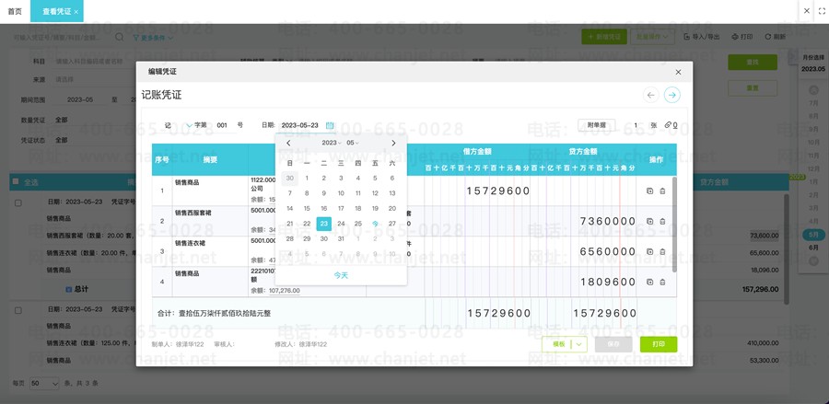Open the date picker calendar icon
The width and height of the screenshot is (829, 404).
pos(330,125)
